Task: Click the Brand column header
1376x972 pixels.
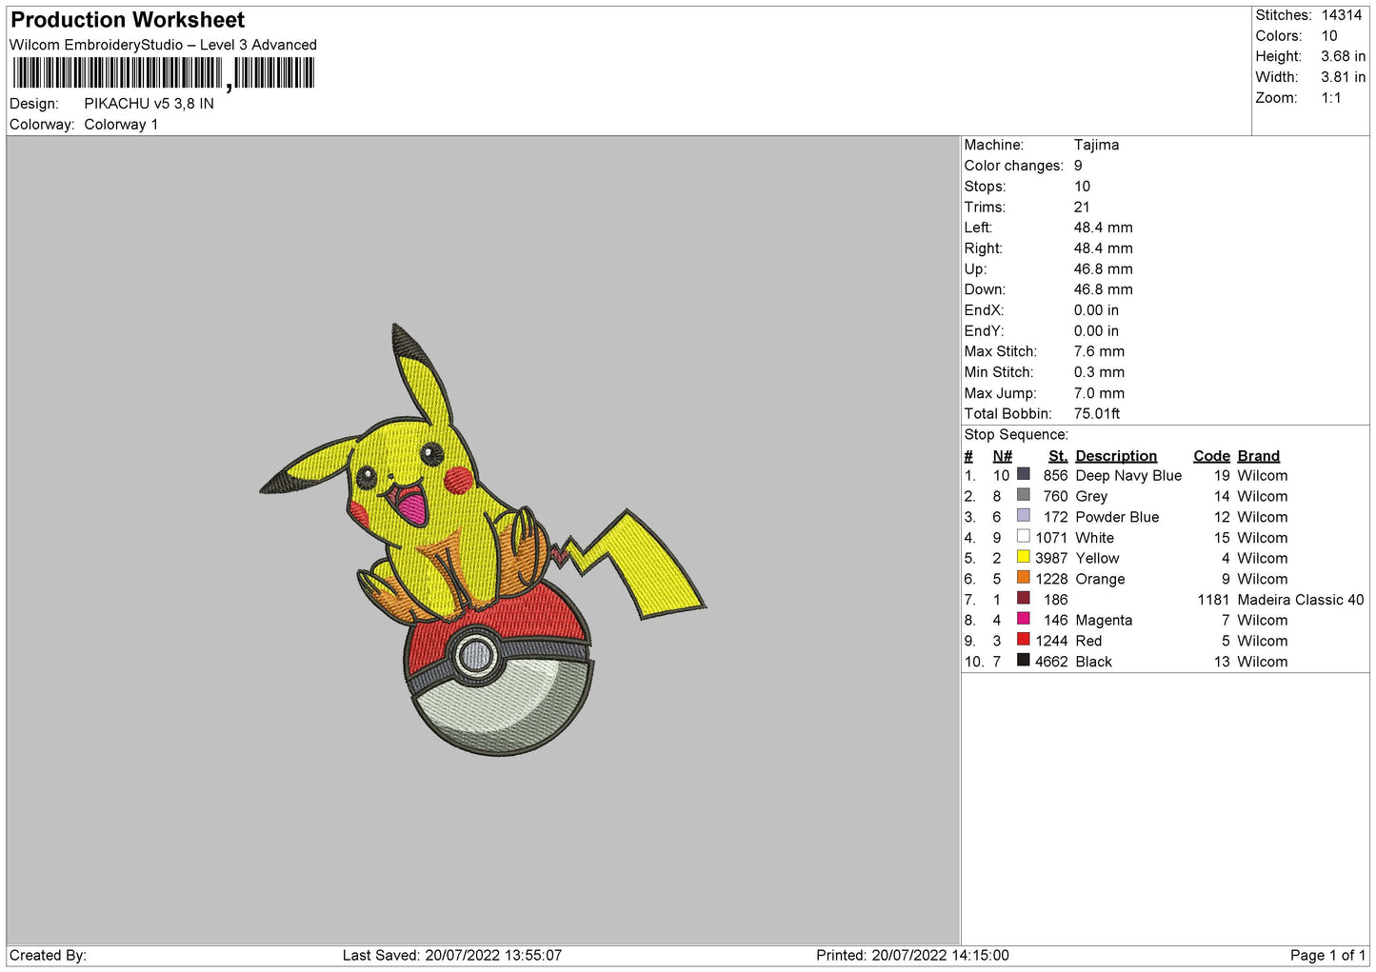Action: 1258,456
